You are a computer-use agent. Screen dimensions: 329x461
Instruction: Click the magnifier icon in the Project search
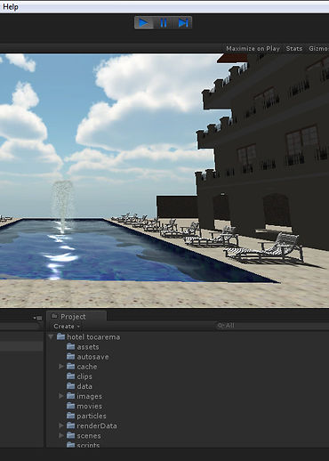221,326
